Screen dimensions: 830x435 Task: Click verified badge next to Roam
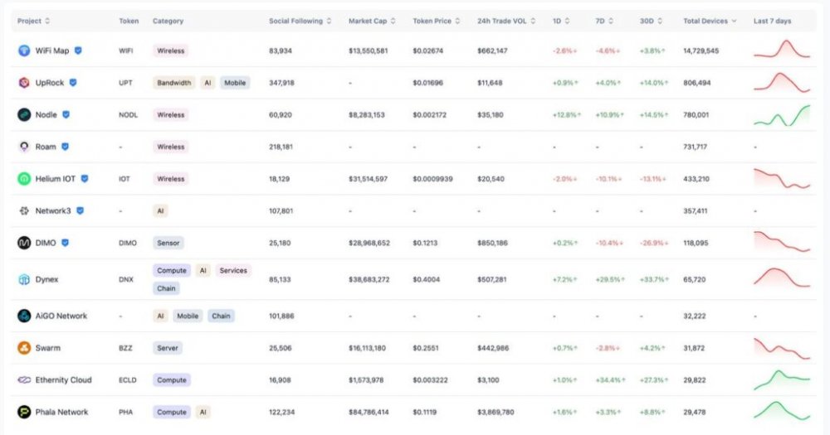(x=65, y=147)
